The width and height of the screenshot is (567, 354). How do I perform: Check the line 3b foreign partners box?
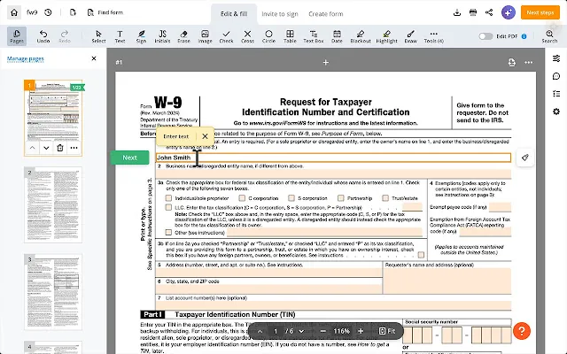[421, 255]
